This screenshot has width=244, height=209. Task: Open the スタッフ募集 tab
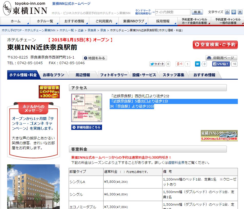pyautogui.click(x=174, y=75)
